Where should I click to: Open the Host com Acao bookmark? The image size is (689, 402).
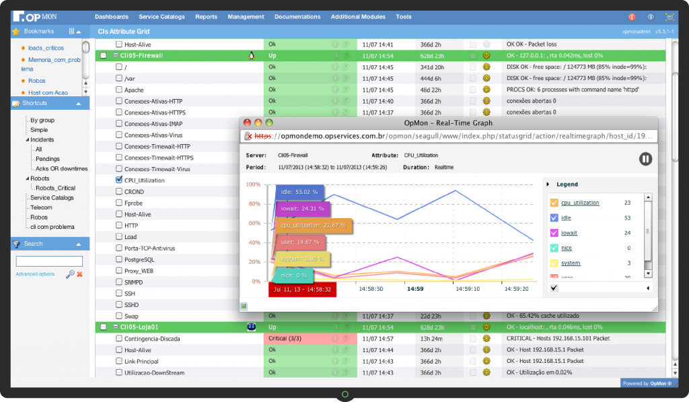[x=48, y=93]
